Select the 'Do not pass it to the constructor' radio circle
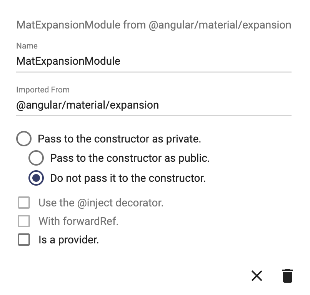 pyautogui.click(x=36, y=178)
